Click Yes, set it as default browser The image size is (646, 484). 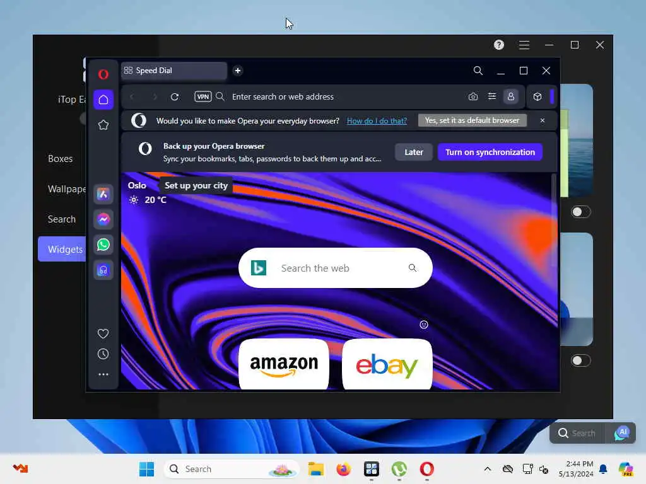click(472, 120)
